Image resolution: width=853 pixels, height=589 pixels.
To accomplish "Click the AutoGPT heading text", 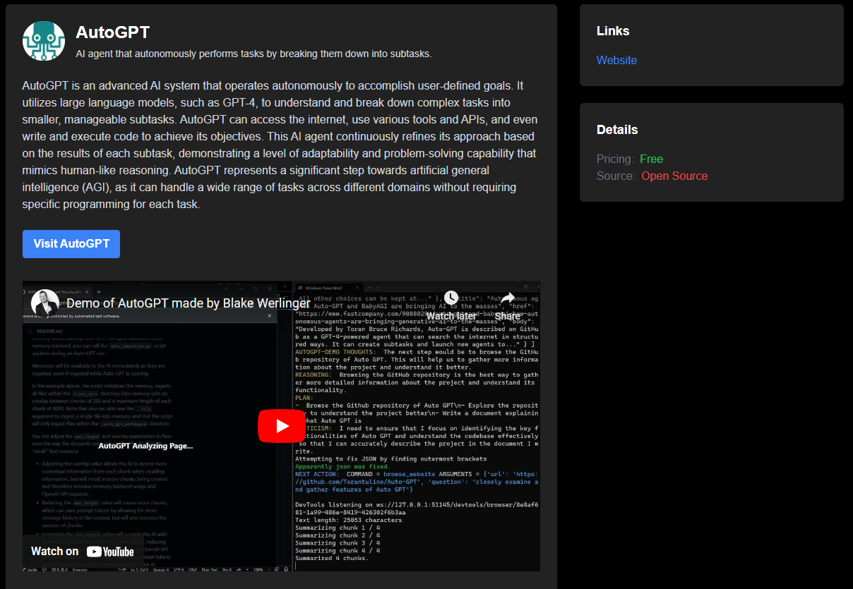I will click(x=113, y=32).
